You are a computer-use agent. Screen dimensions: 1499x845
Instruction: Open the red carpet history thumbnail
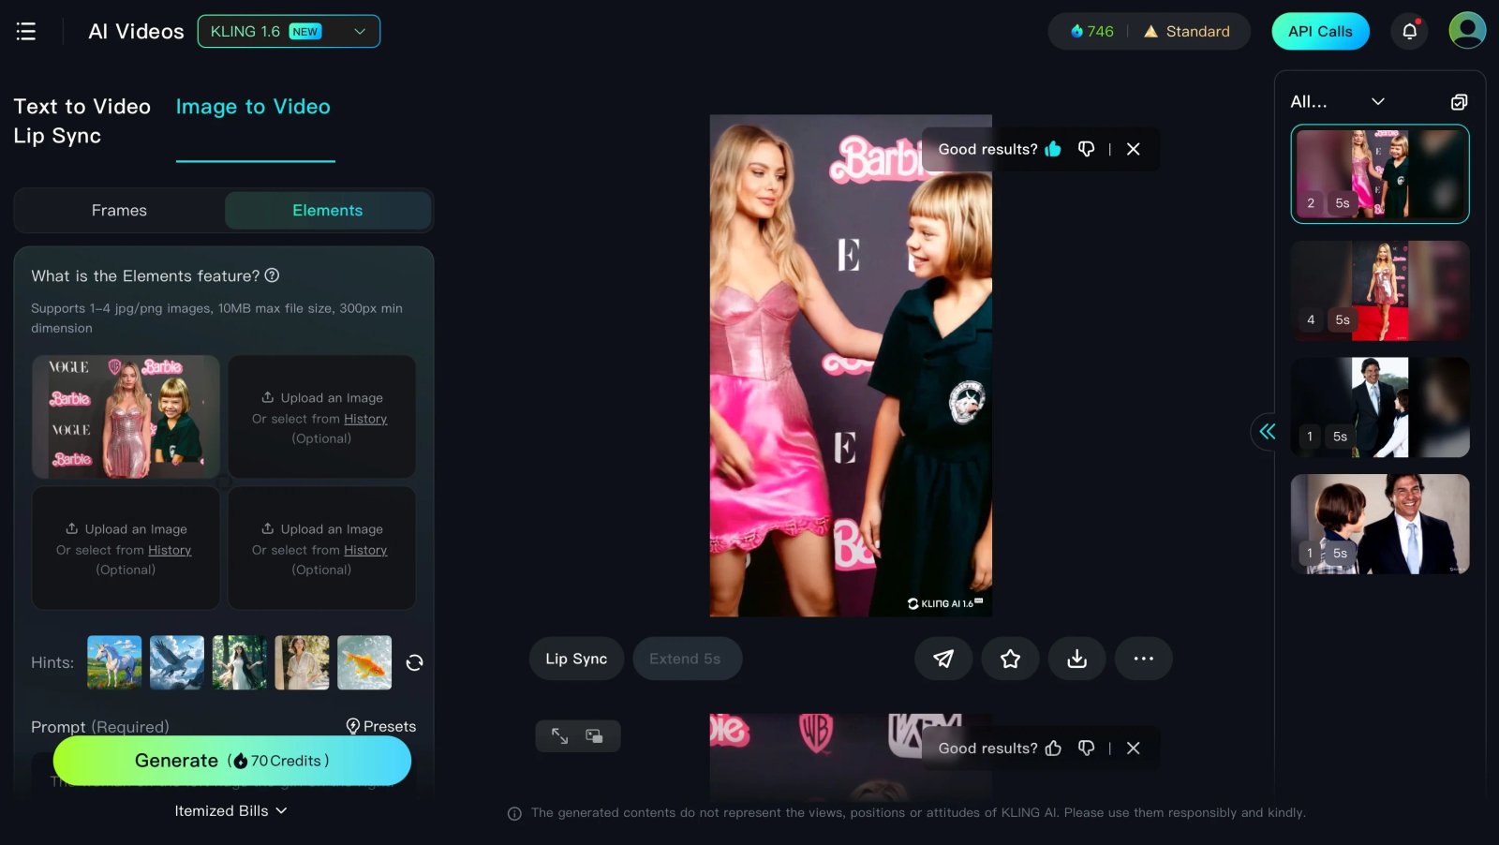pos(1380,290)
